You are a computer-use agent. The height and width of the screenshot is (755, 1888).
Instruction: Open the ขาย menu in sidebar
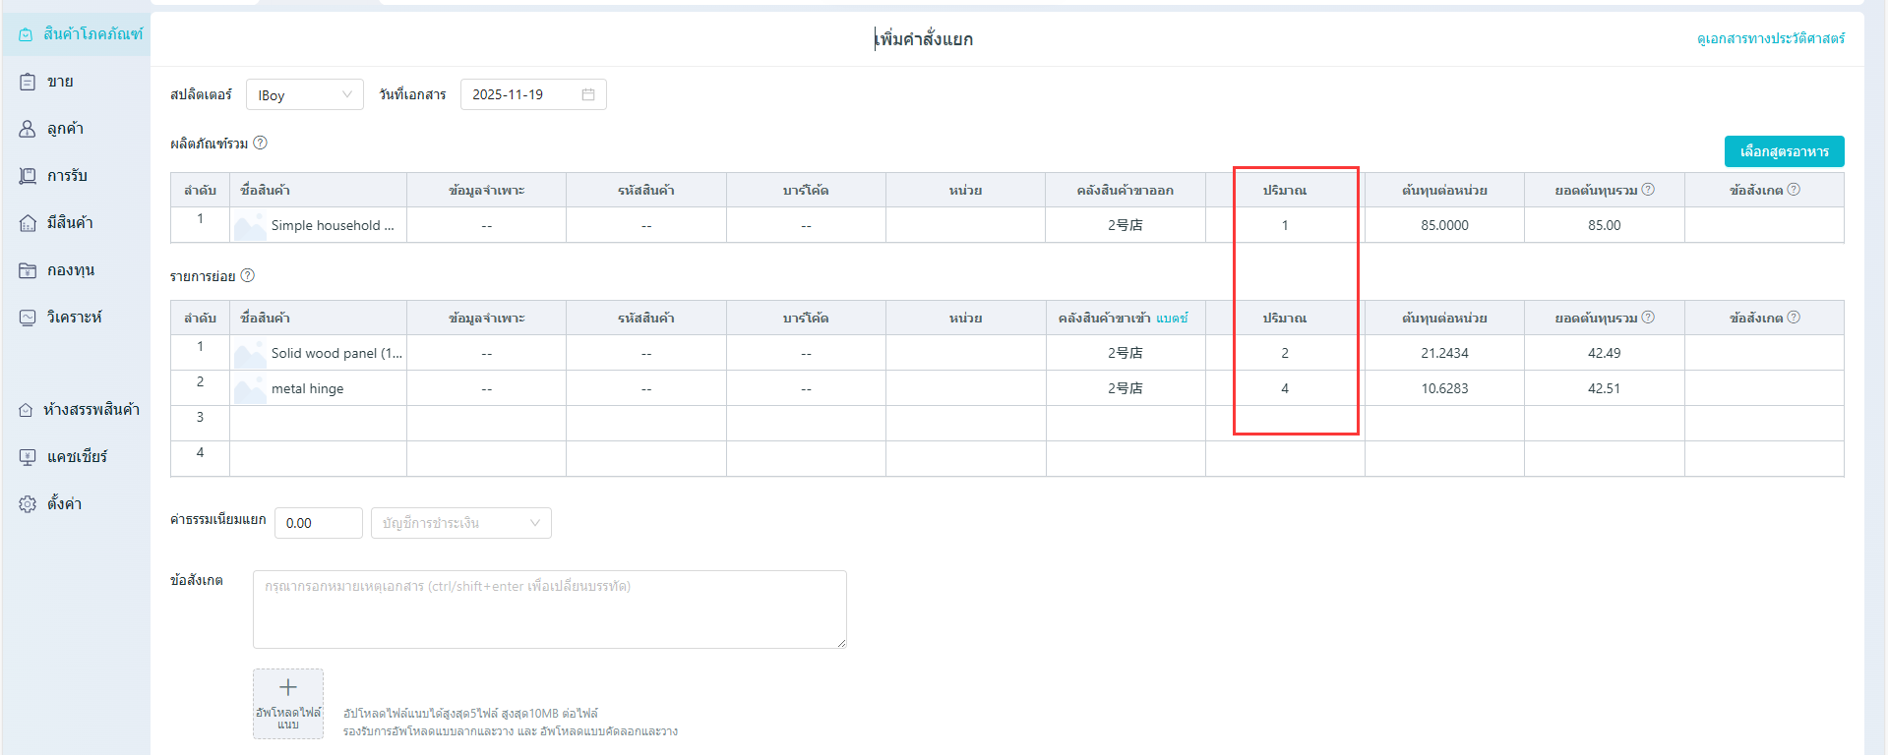(60, 82)
